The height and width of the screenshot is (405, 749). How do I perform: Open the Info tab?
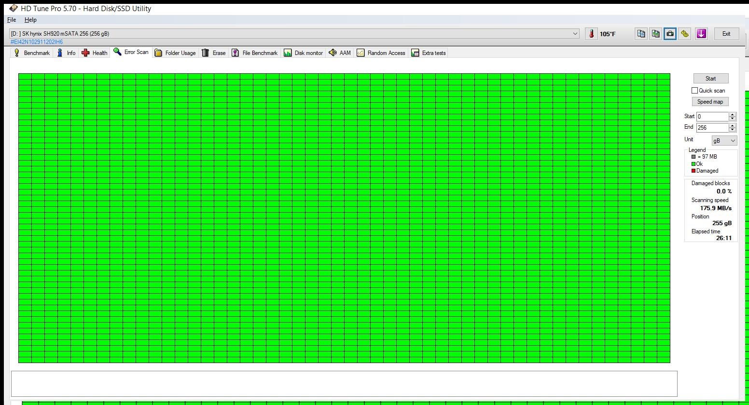(66, 53)
